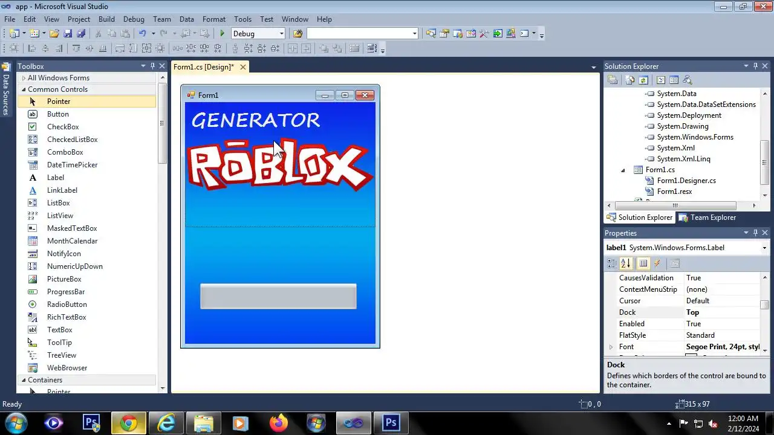This screenshot has width=774, height=435.
Task: Collapse the Form1.cs tree node
Action: tap(623, 170)
